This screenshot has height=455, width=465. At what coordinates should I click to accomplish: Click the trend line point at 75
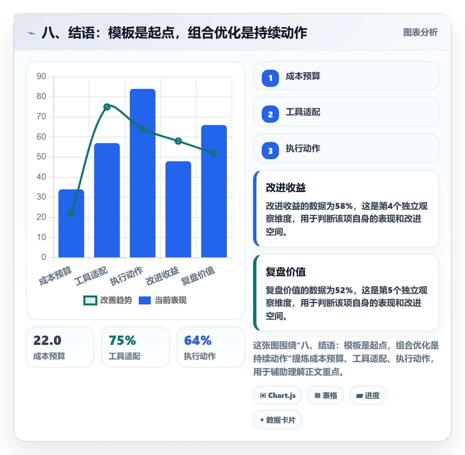click(107, 107)
